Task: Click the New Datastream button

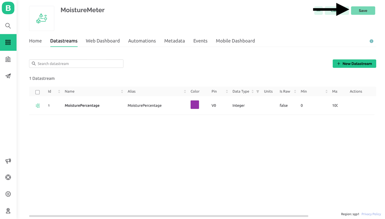Action: coord(354,64)
